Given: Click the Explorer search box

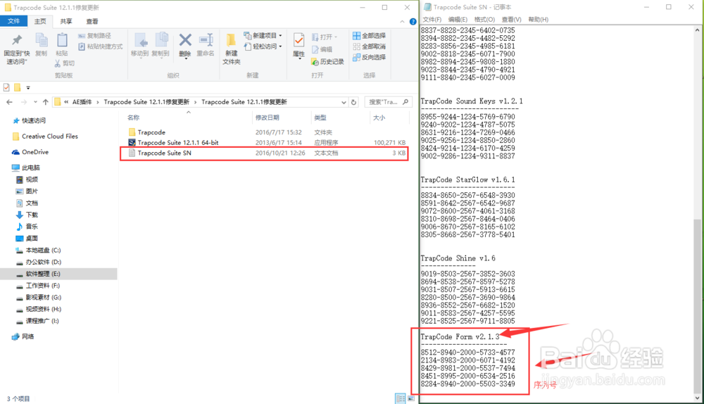Looking at the screenshot, I should pos(389,102).
